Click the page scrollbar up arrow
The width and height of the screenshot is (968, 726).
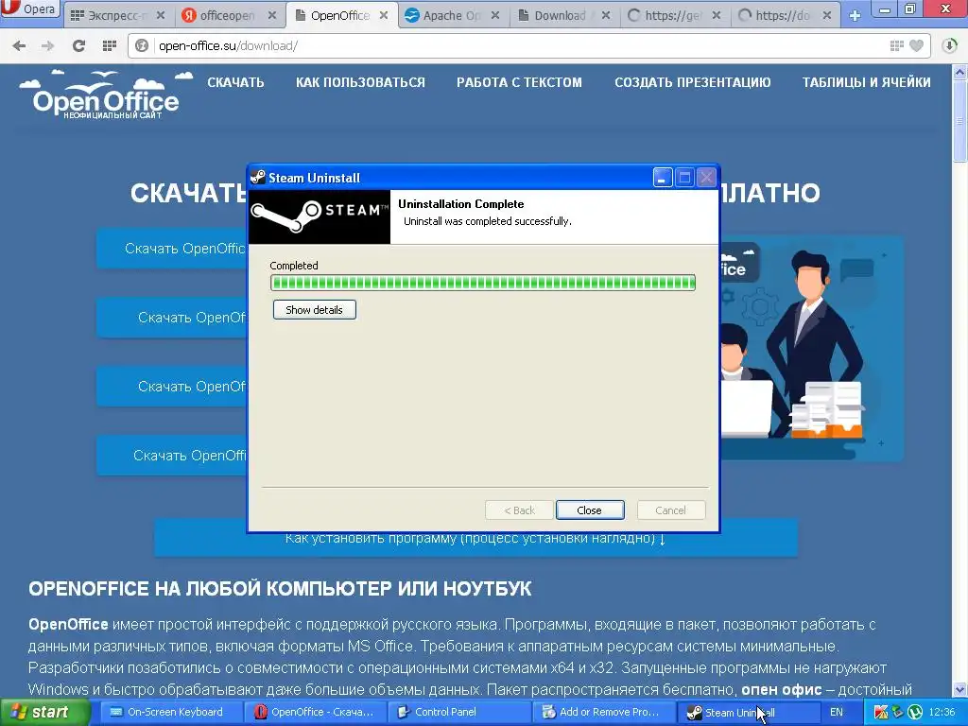[x=960, y=72]
